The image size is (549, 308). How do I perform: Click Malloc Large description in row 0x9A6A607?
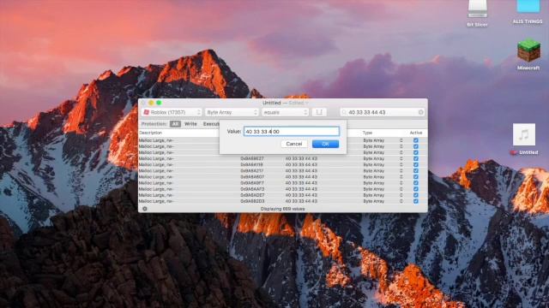pyautogui.click(x=156, y=177)
